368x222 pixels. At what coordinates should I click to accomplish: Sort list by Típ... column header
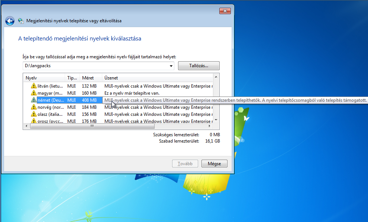(x=72, y=78)
